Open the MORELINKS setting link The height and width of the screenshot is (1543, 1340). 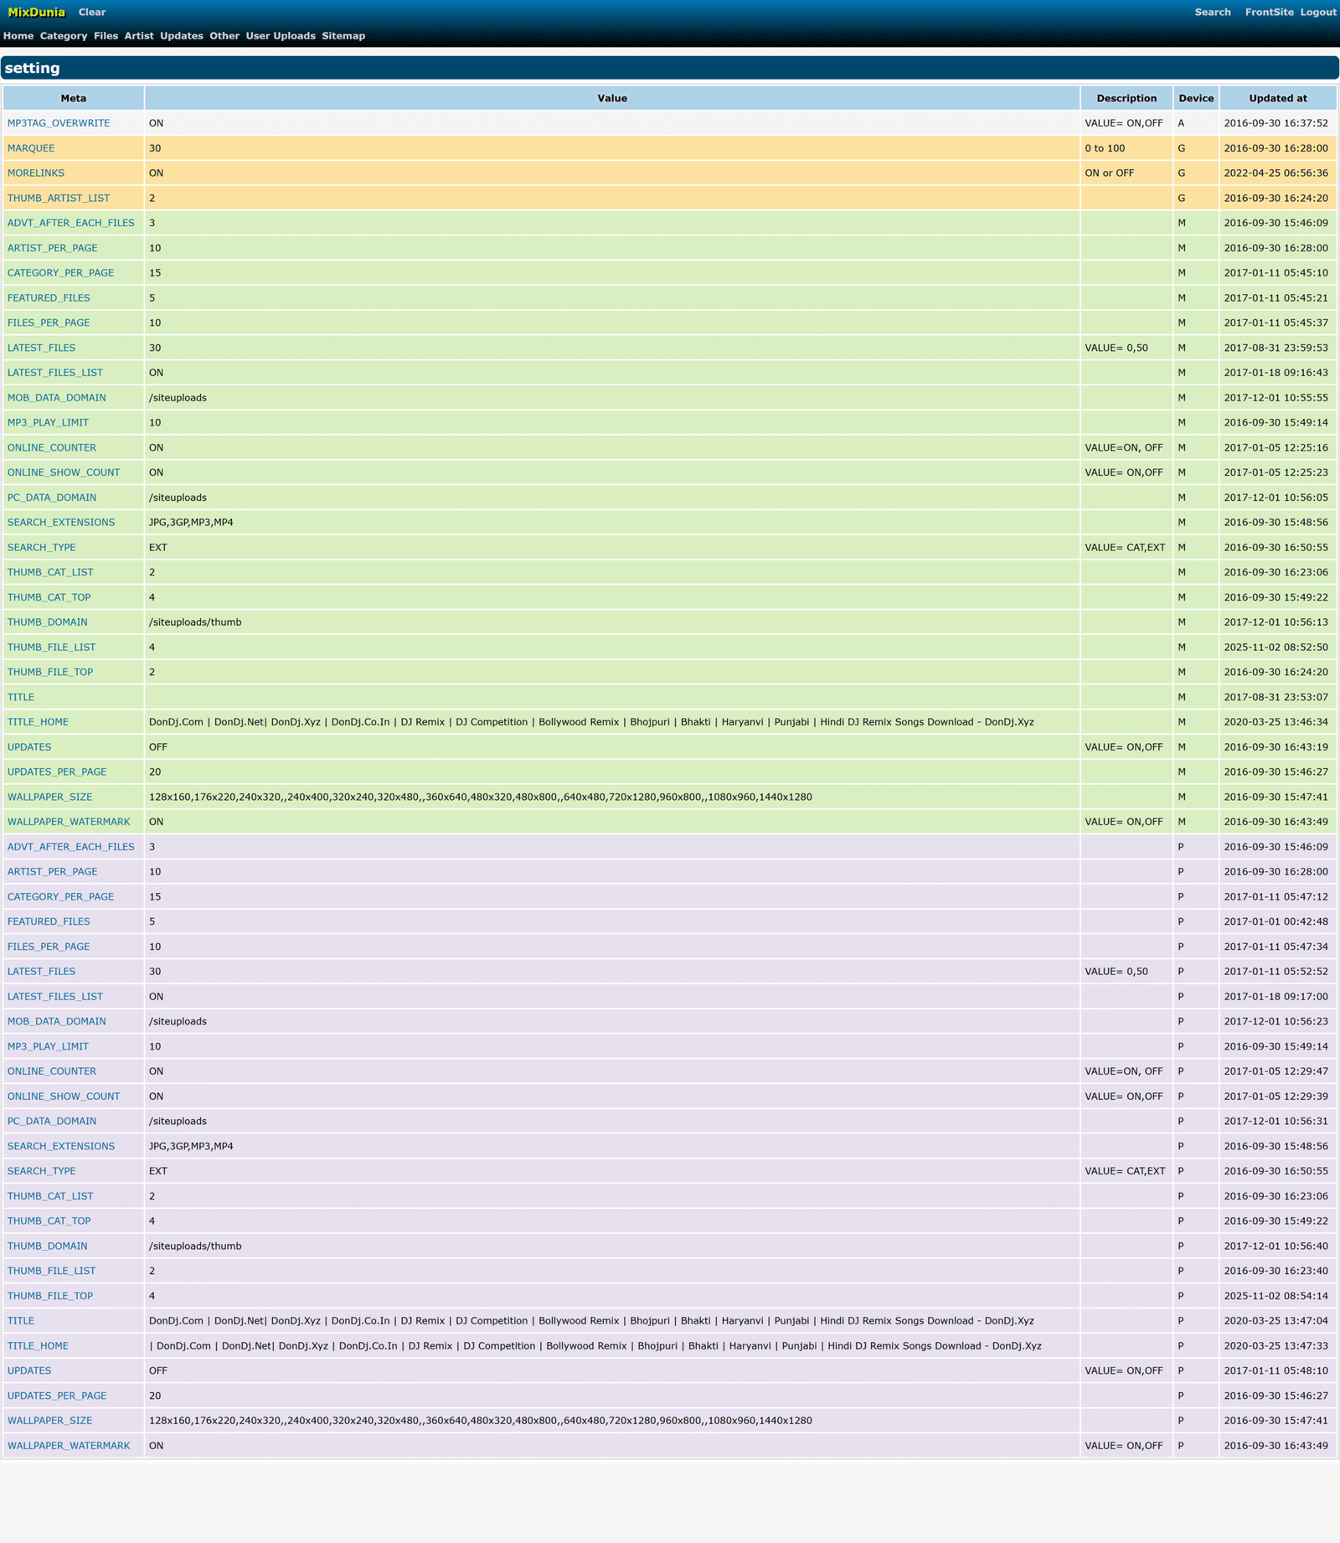[x=36, y=173]
